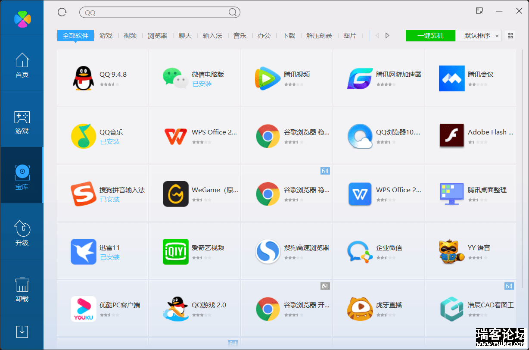Viewport: 529px width, 350px height.
Task: Switch to grid view icon beside sort dropdown
Action: click(x=510, y=36)
